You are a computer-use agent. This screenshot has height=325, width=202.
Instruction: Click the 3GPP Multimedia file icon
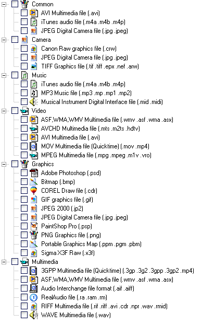pos(34,271)
